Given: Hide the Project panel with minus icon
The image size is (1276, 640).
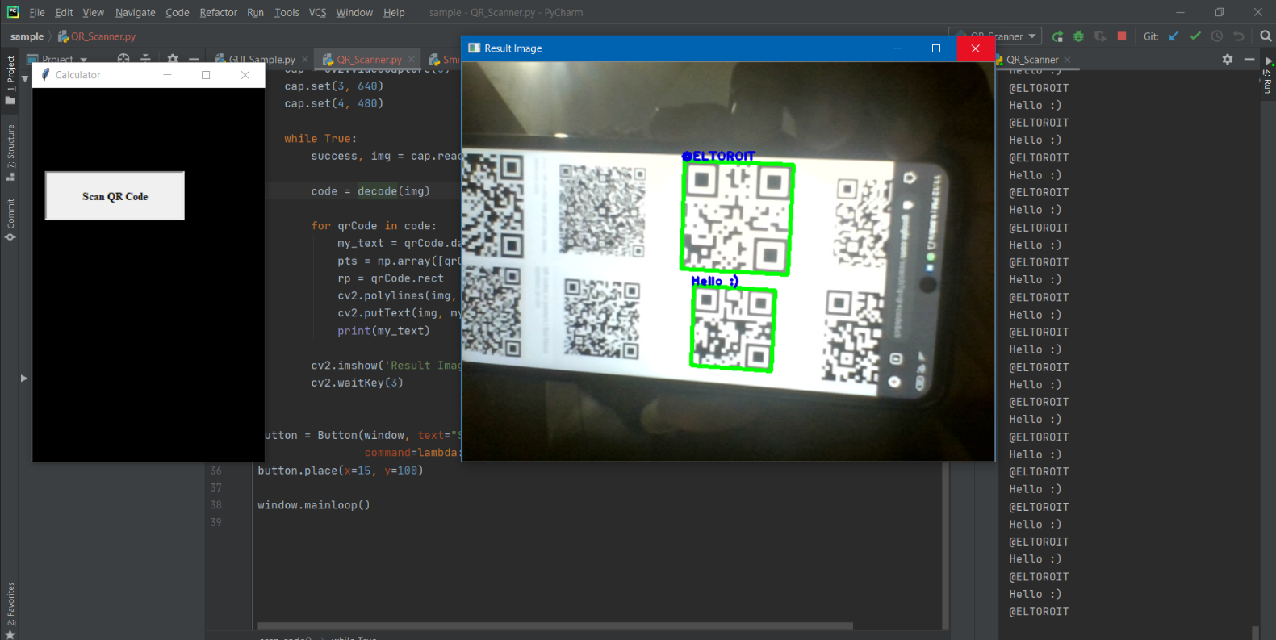Looking at the screenshot, I should tap(194, 59).
